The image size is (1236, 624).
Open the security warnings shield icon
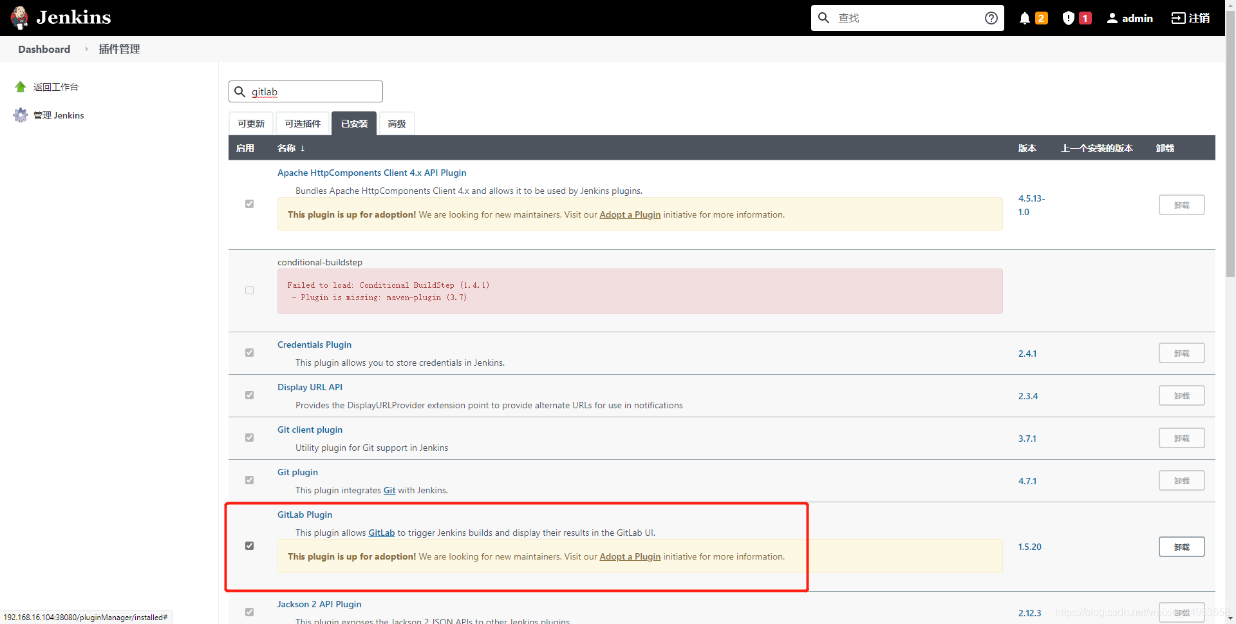[1069, 18]
